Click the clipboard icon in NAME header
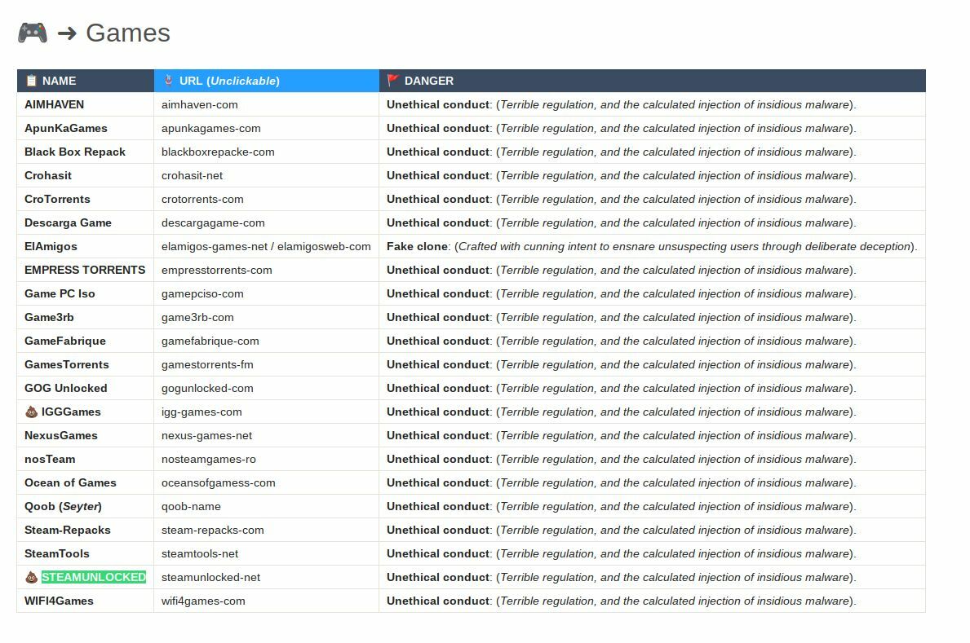Screen dimensions: 970x643 coord(31,81)
